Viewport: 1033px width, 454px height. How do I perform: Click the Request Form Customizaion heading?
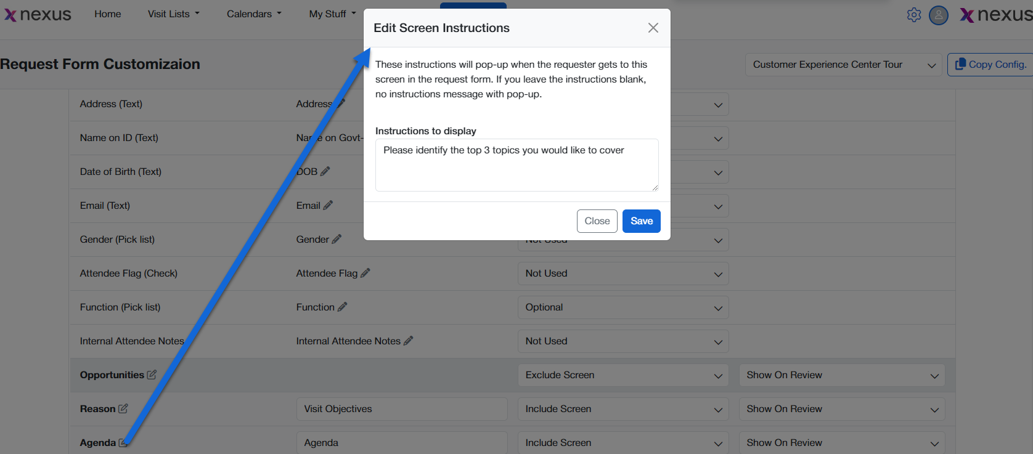pyautogui.click(x=100, y=64)
